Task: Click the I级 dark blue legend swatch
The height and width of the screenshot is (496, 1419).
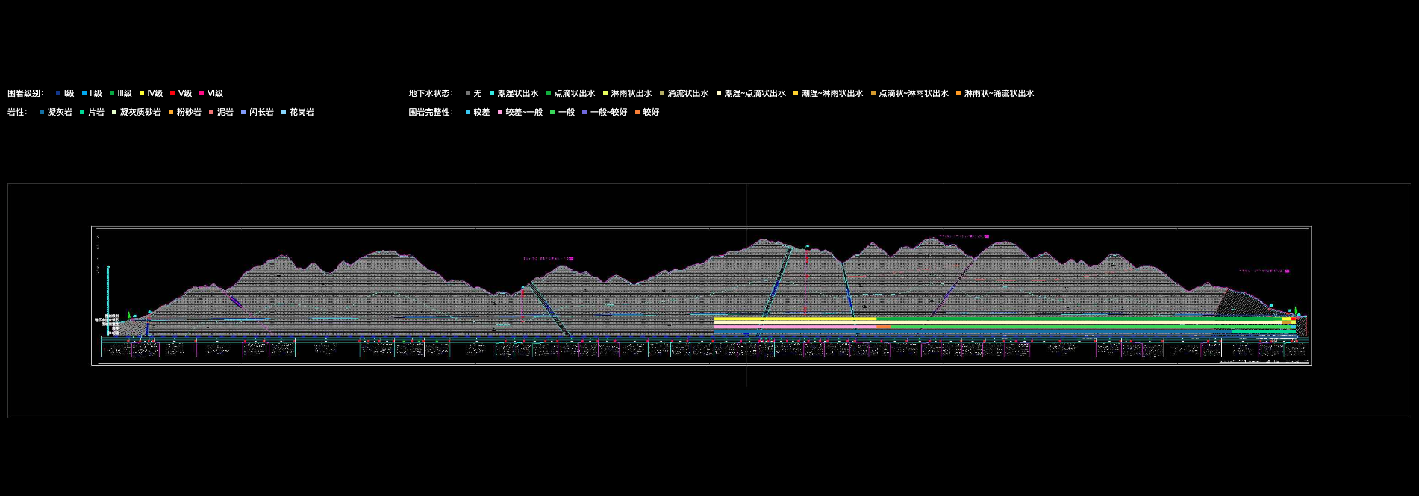Action: [x=58, y=94]
